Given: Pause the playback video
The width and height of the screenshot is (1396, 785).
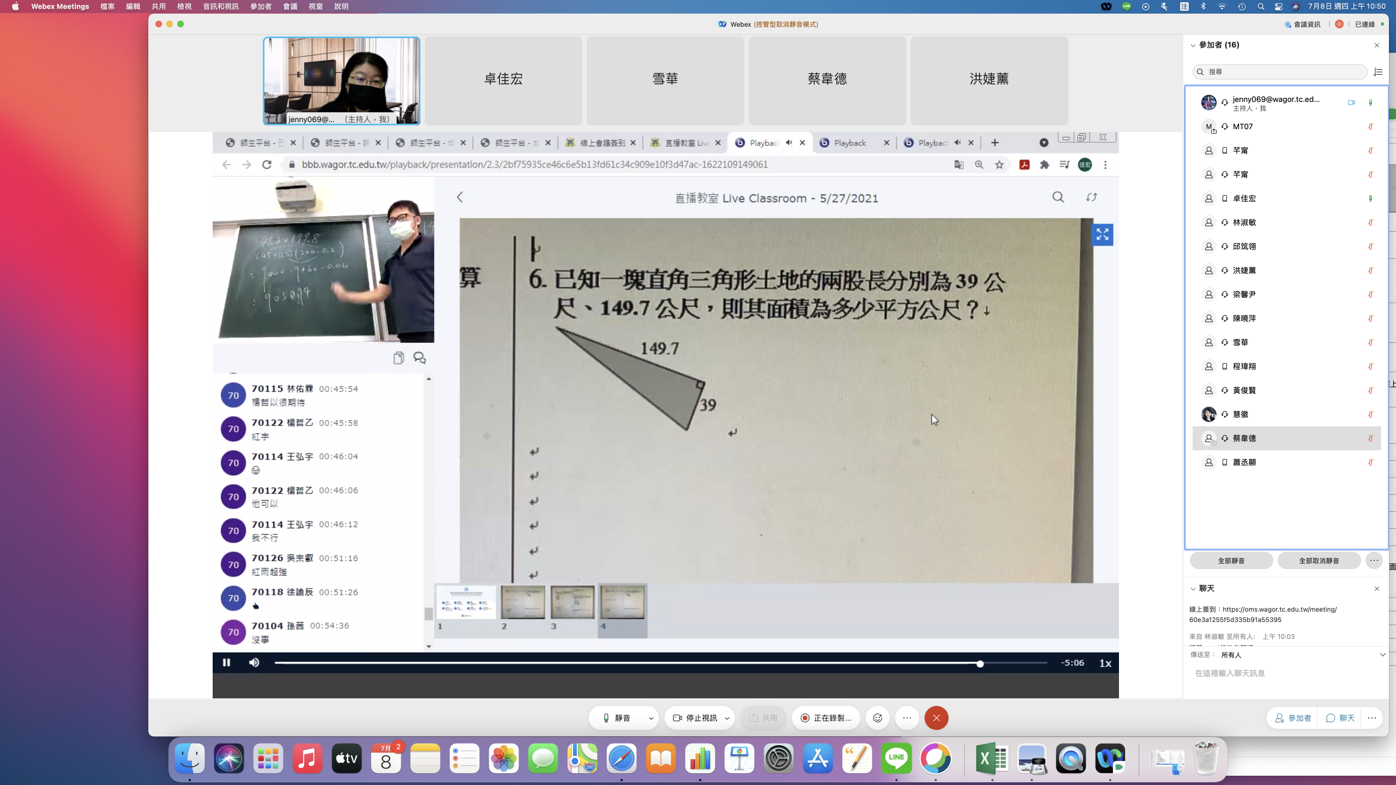Looking at the screenshot, I should click(226, 662).
